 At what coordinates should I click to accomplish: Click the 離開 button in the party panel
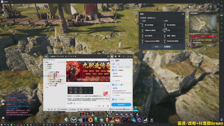click(x=157, y=47)
